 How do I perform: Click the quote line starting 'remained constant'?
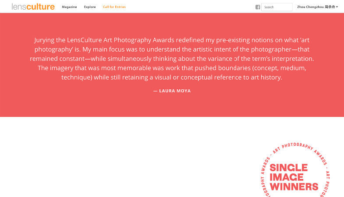172,58
